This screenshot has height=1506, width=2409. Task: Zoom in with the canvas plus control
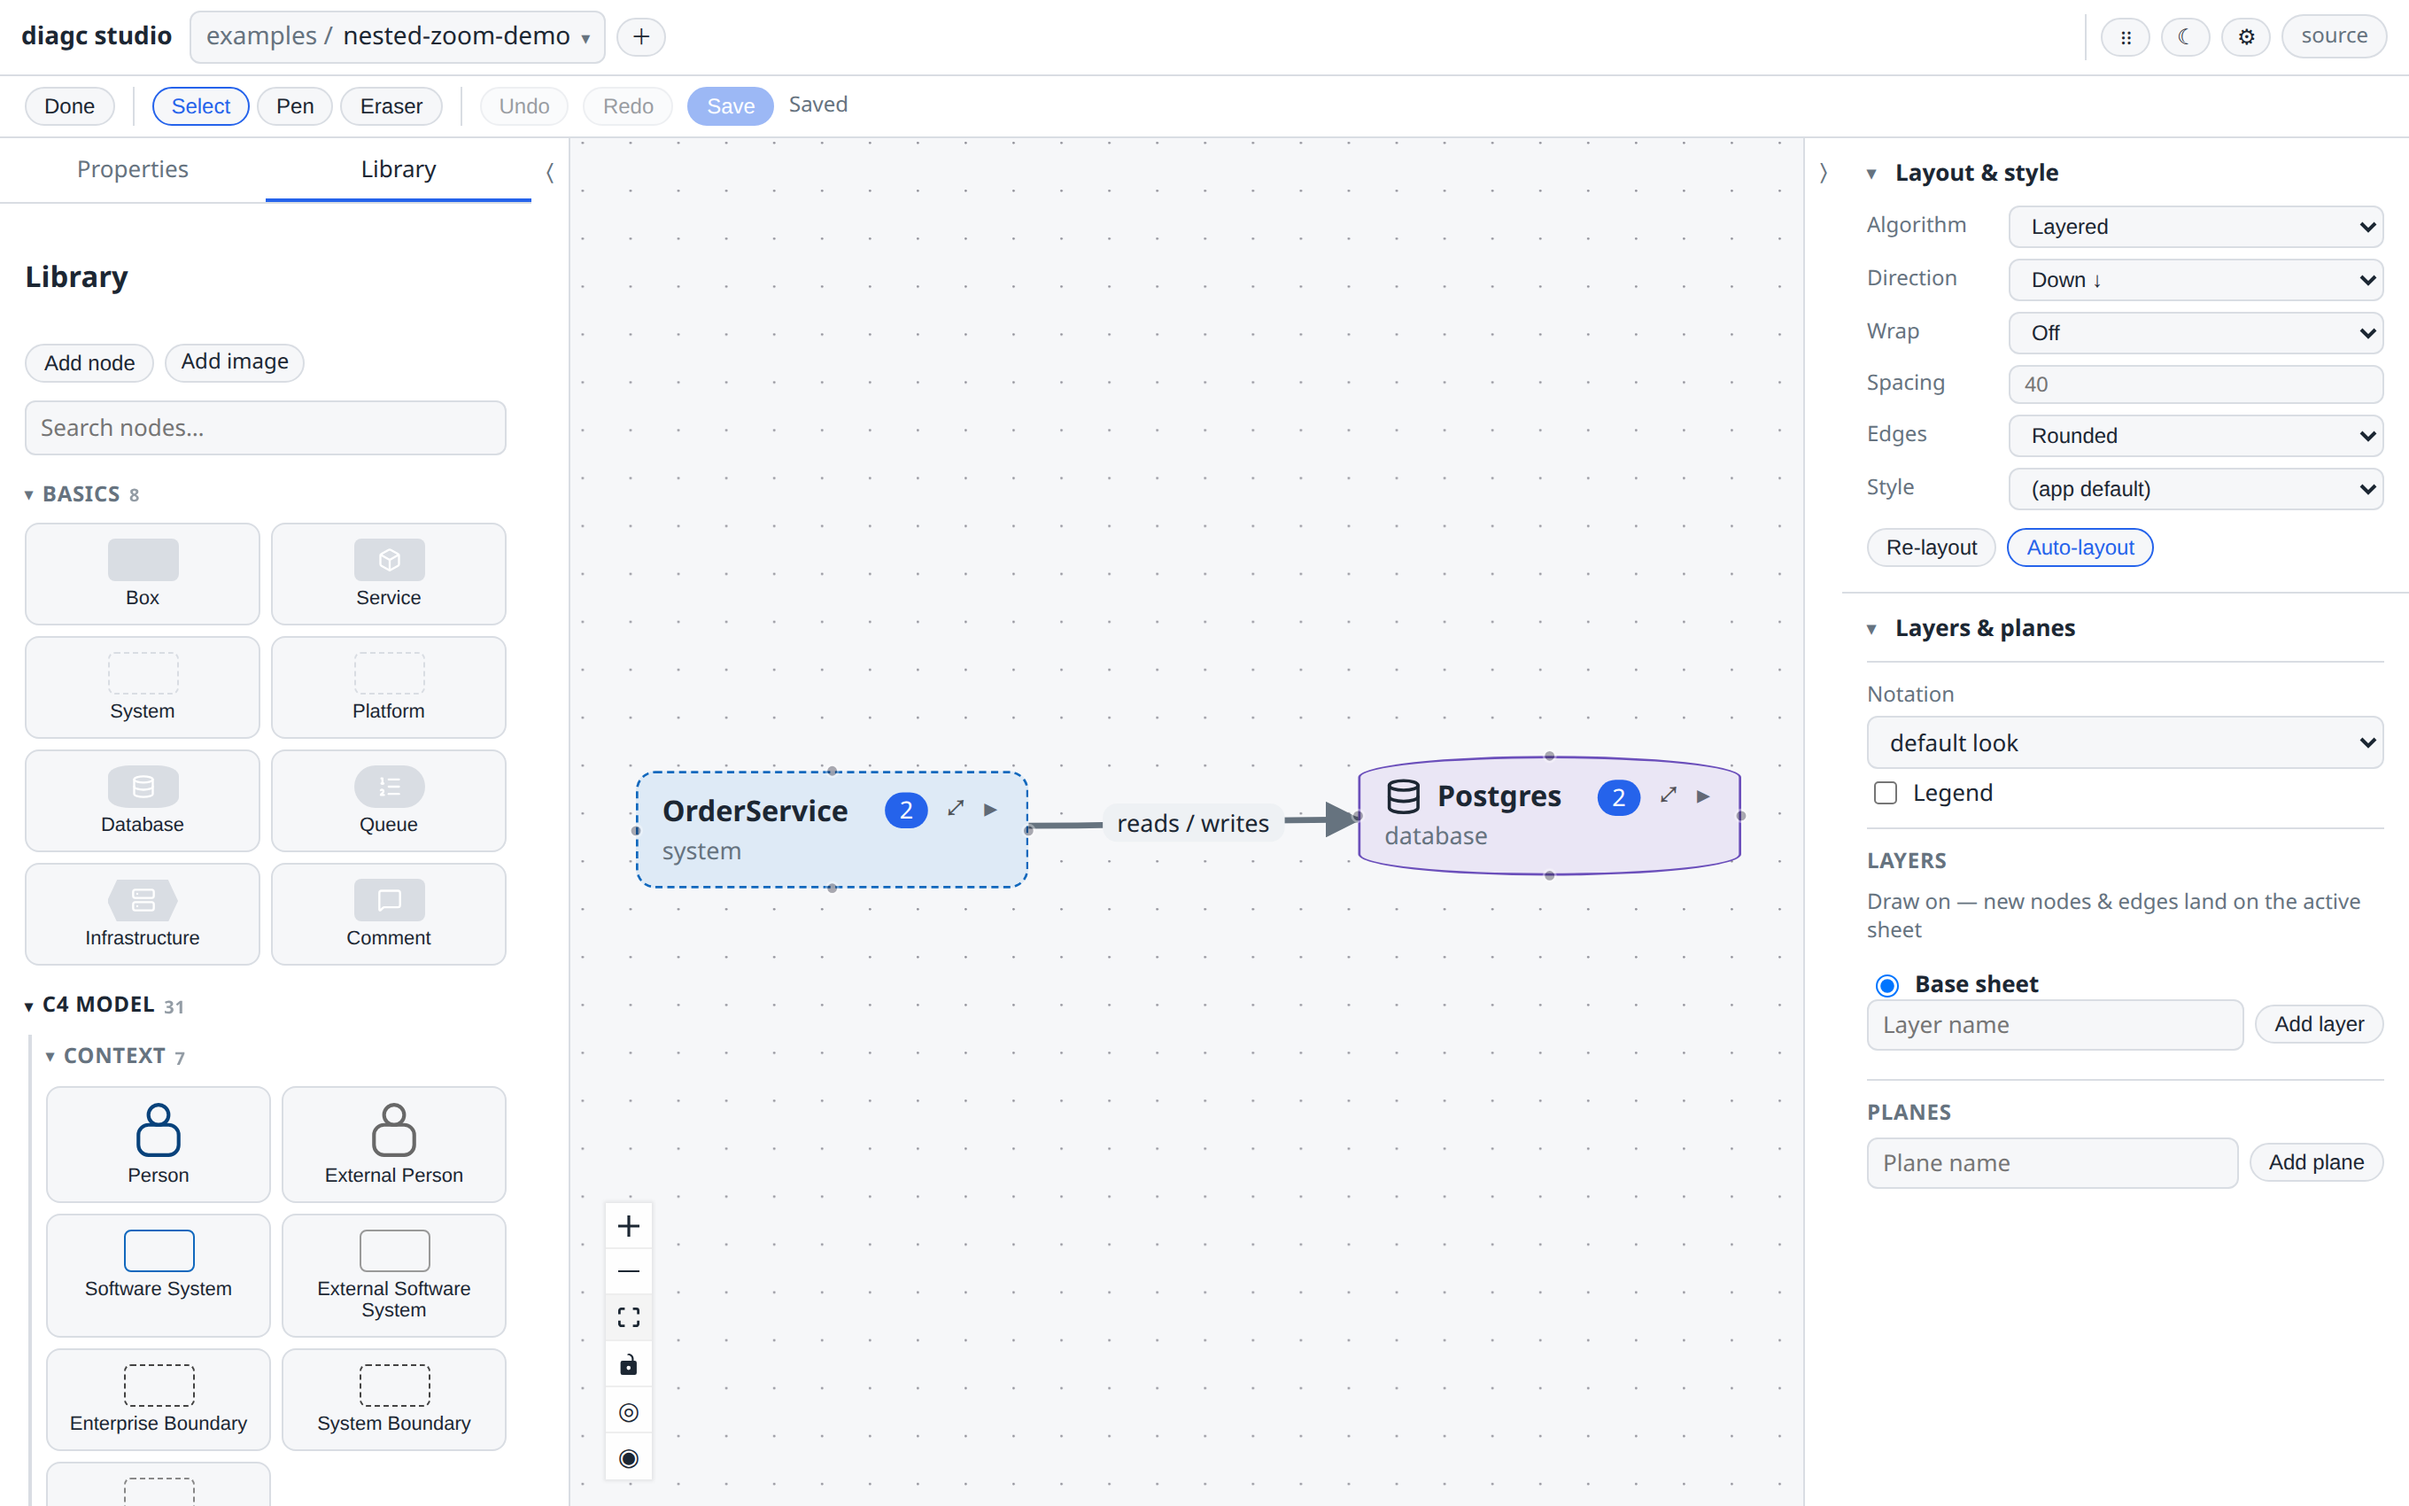coord(628,1226)
